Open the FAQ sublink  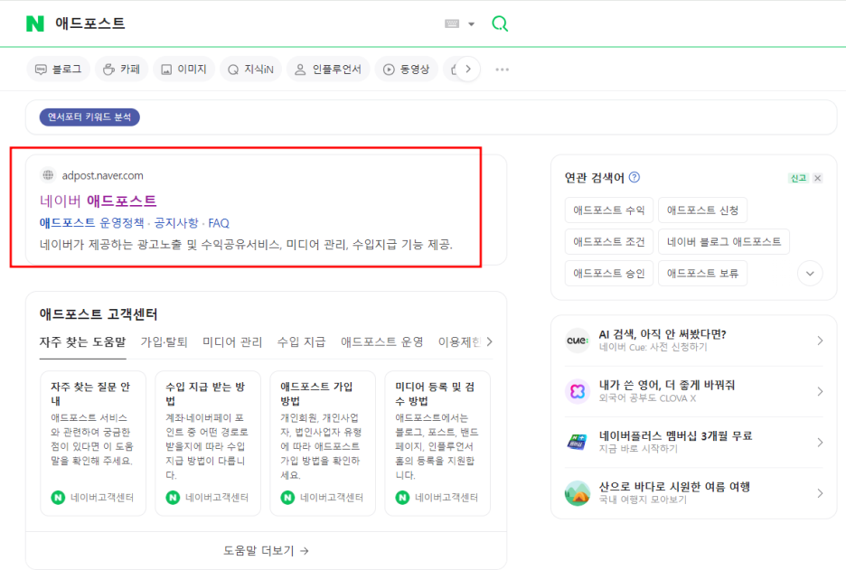pyautogui.click(x=219, y=223)
